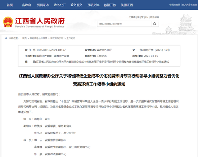198x157 pixels.
Task: Select 数据开放 in top navigation
Action: click(x=110, y=5)
